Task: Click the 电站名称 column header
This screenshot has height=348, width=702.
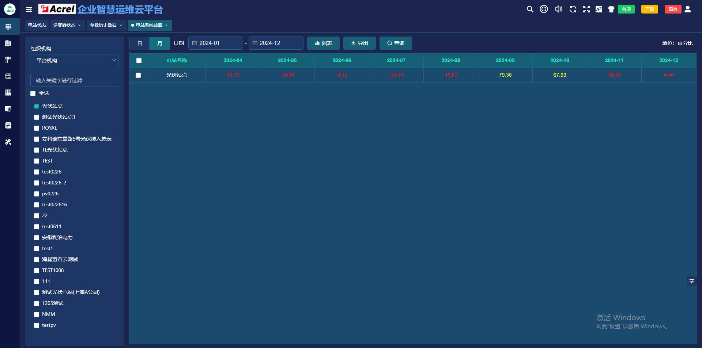Action: point(177,60)
